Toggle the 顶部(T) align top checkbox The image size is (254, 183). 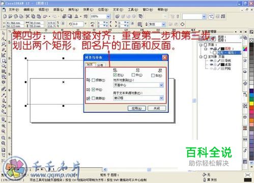93,80
